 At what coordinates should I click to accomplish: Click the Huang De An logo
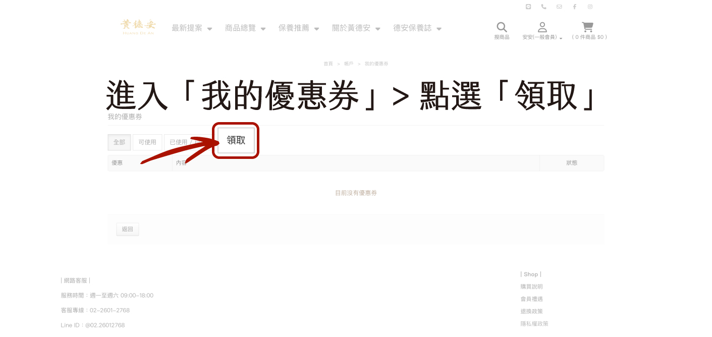138,27
